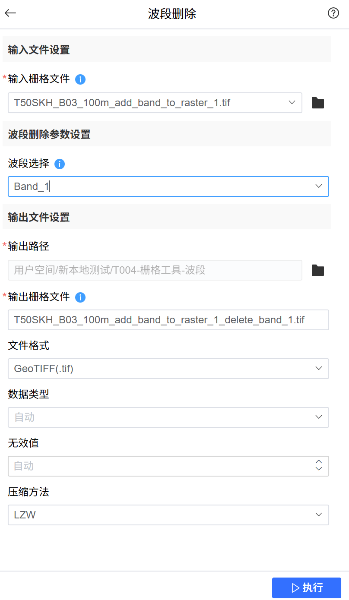Expand the 数据类型 dropdown
Image resolution: width=349 pixels, height=600 pixels.
tap(319, 417)
